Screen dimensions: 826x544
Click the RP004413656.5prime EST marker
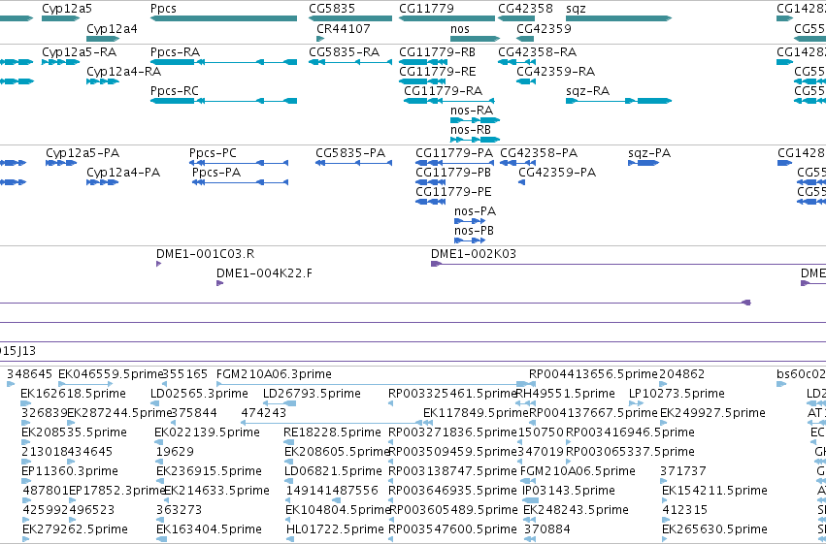[533, 384]
